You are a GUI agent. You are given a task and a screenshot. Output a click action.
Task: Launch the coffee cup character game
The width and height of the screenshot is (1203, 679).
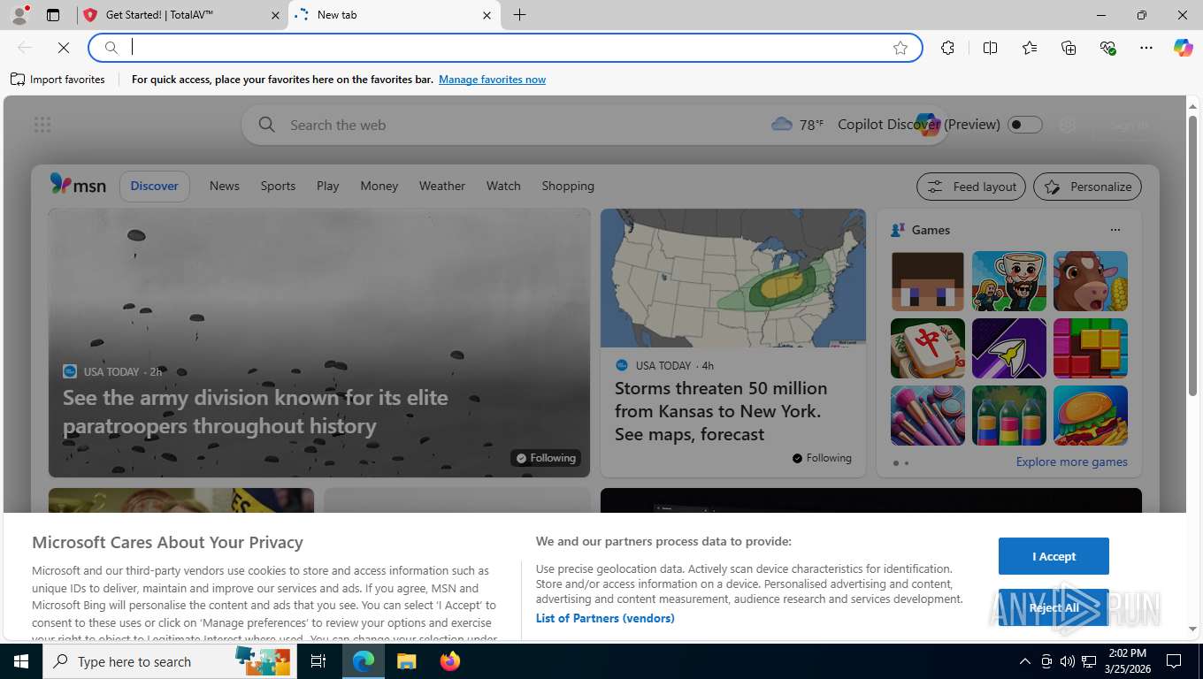click(x=1009, y=281)
